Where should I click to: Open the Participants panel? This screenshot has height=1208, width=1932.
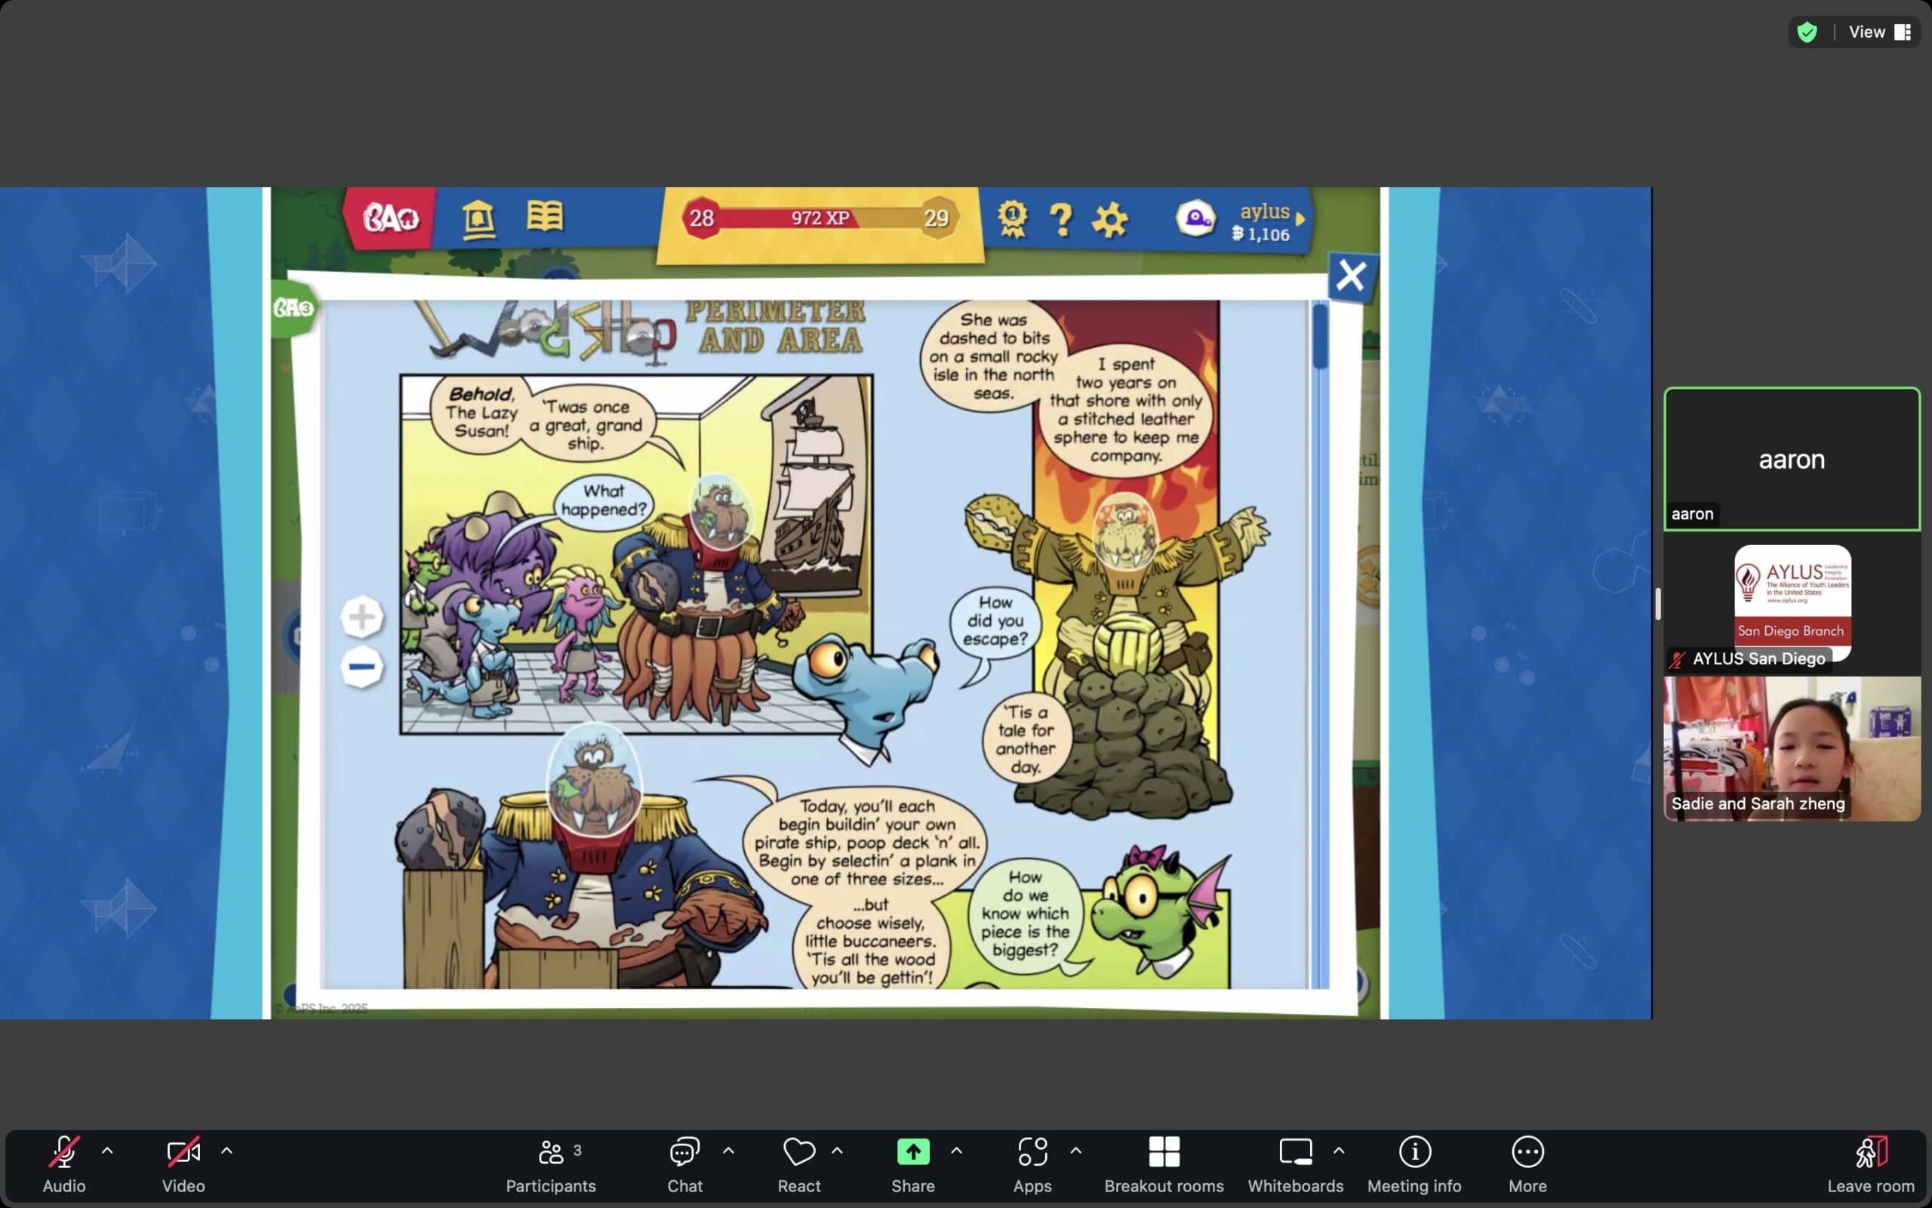(551, 1163)
